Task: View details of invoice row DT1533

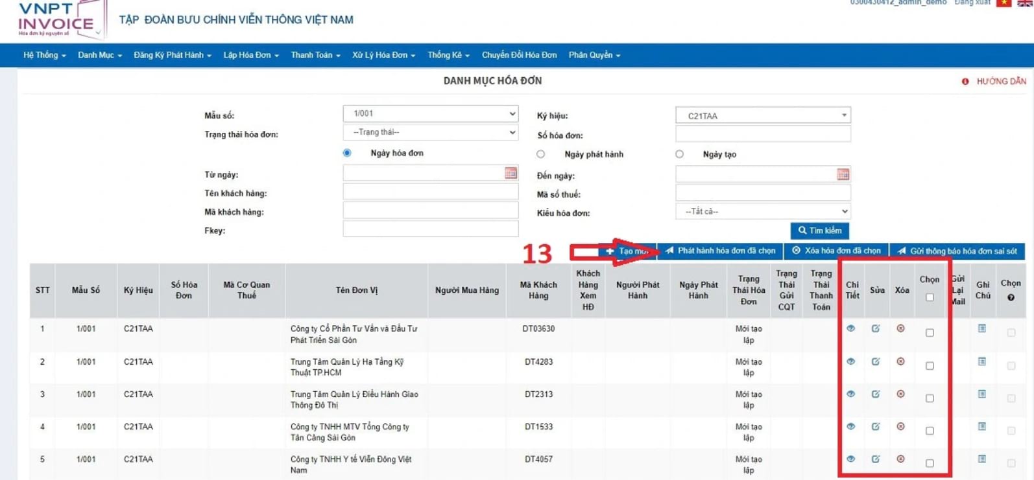Action: [850, 426]
